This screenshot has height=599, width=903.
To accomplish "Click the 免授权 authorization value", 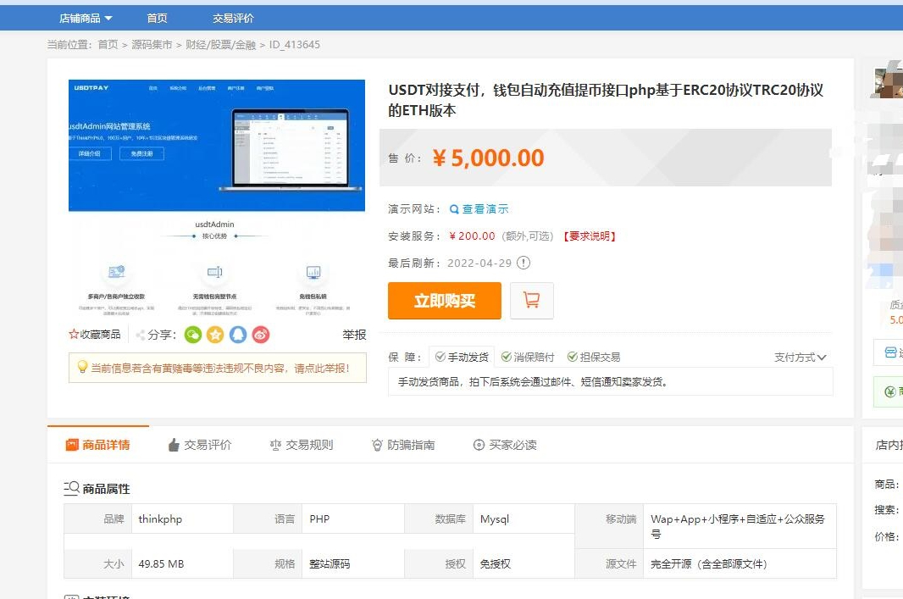I will point(496,564).
